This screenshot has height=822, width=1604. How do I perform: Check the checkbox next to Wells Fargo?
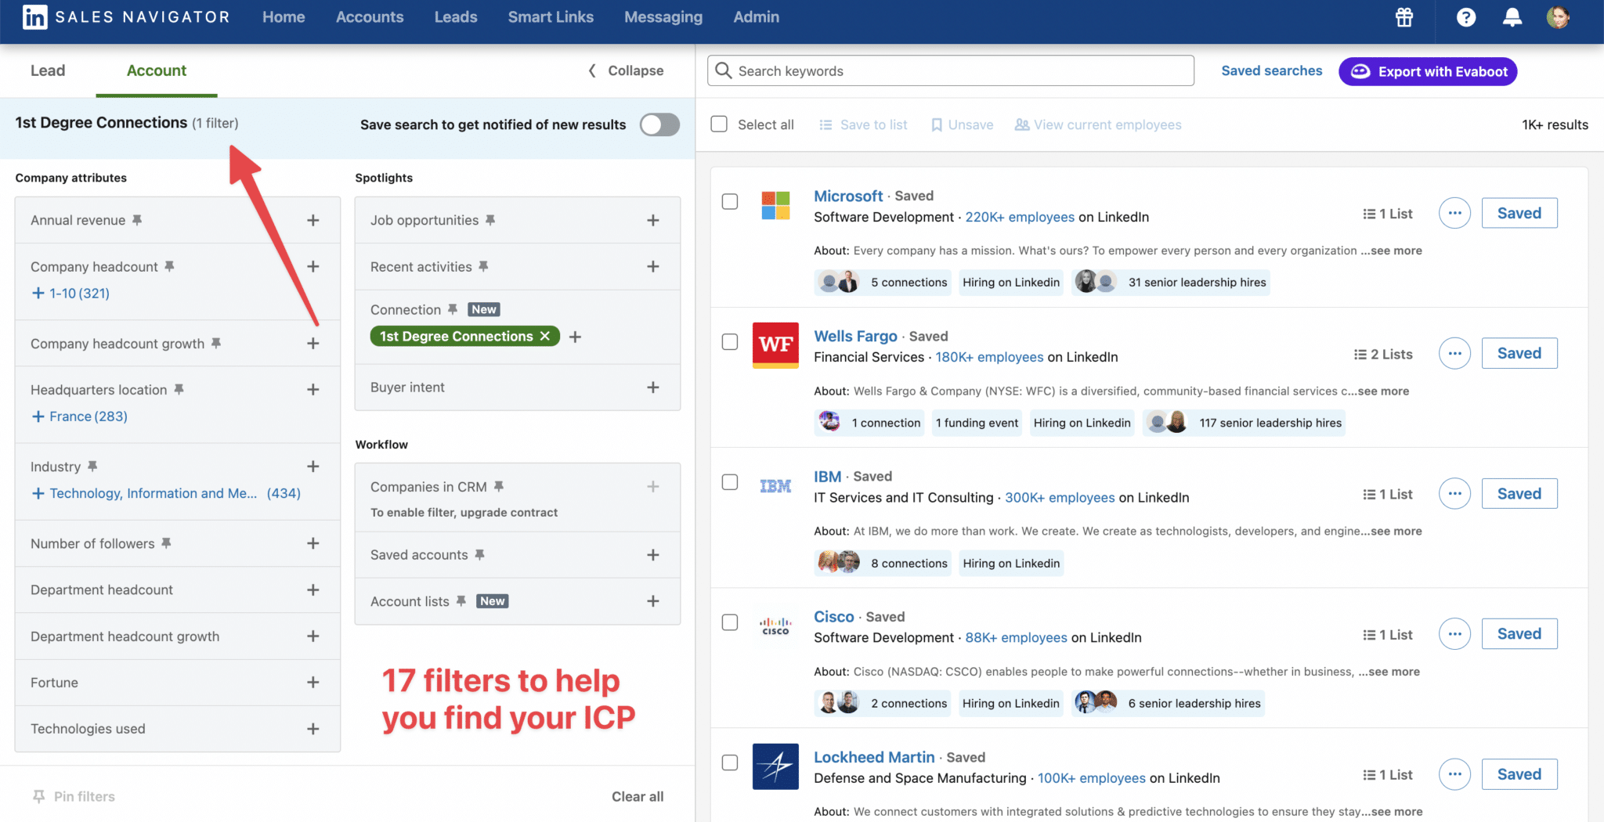tap(729, 341)
